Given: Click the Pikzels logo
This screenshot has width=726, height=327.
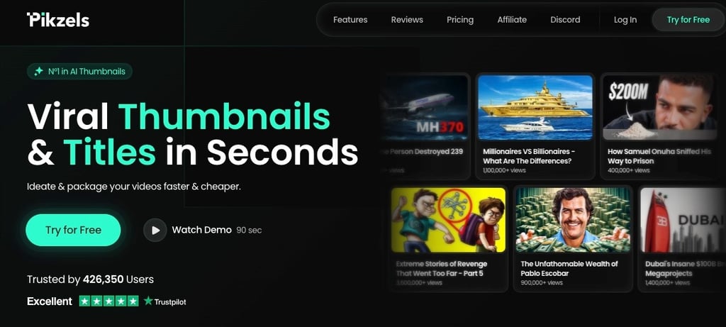Looking at the screenshot, I should click(x=58, y=20).
